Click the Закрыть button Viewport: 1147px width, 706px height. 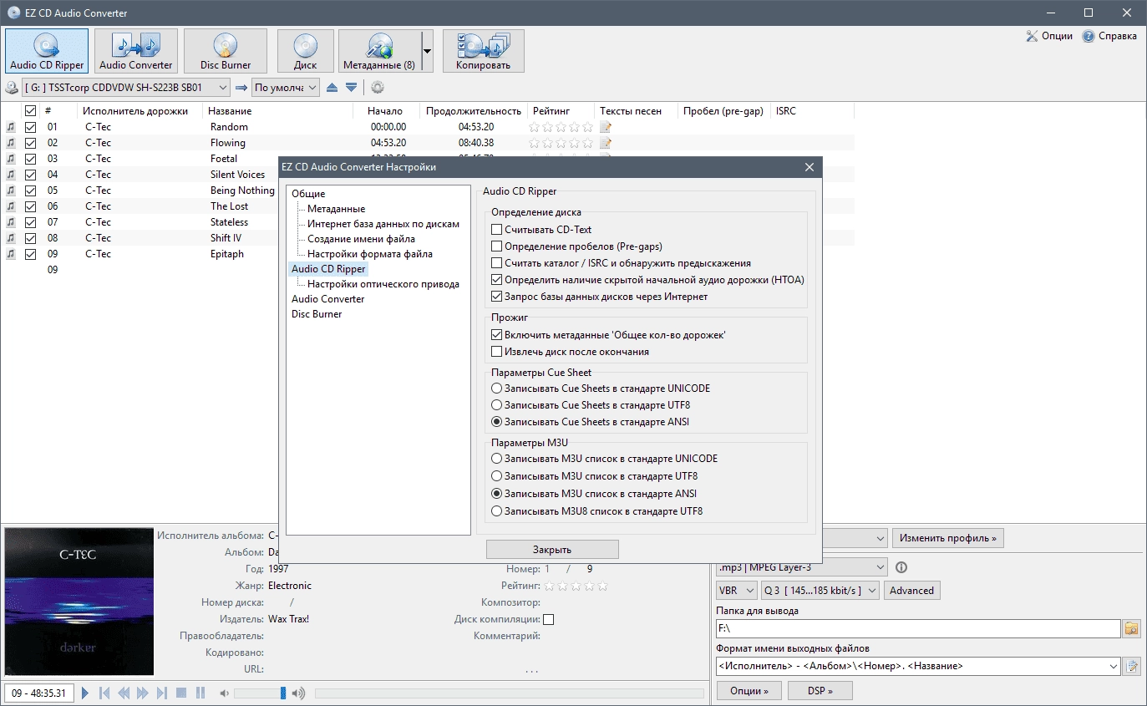tap(552, 550)
